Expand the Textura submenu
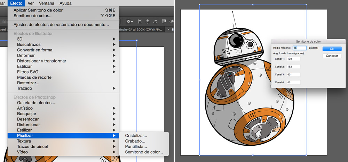Image resolution: width=348 pixels, height=162 pixels. pyautogui.click(x=63, y=141)
